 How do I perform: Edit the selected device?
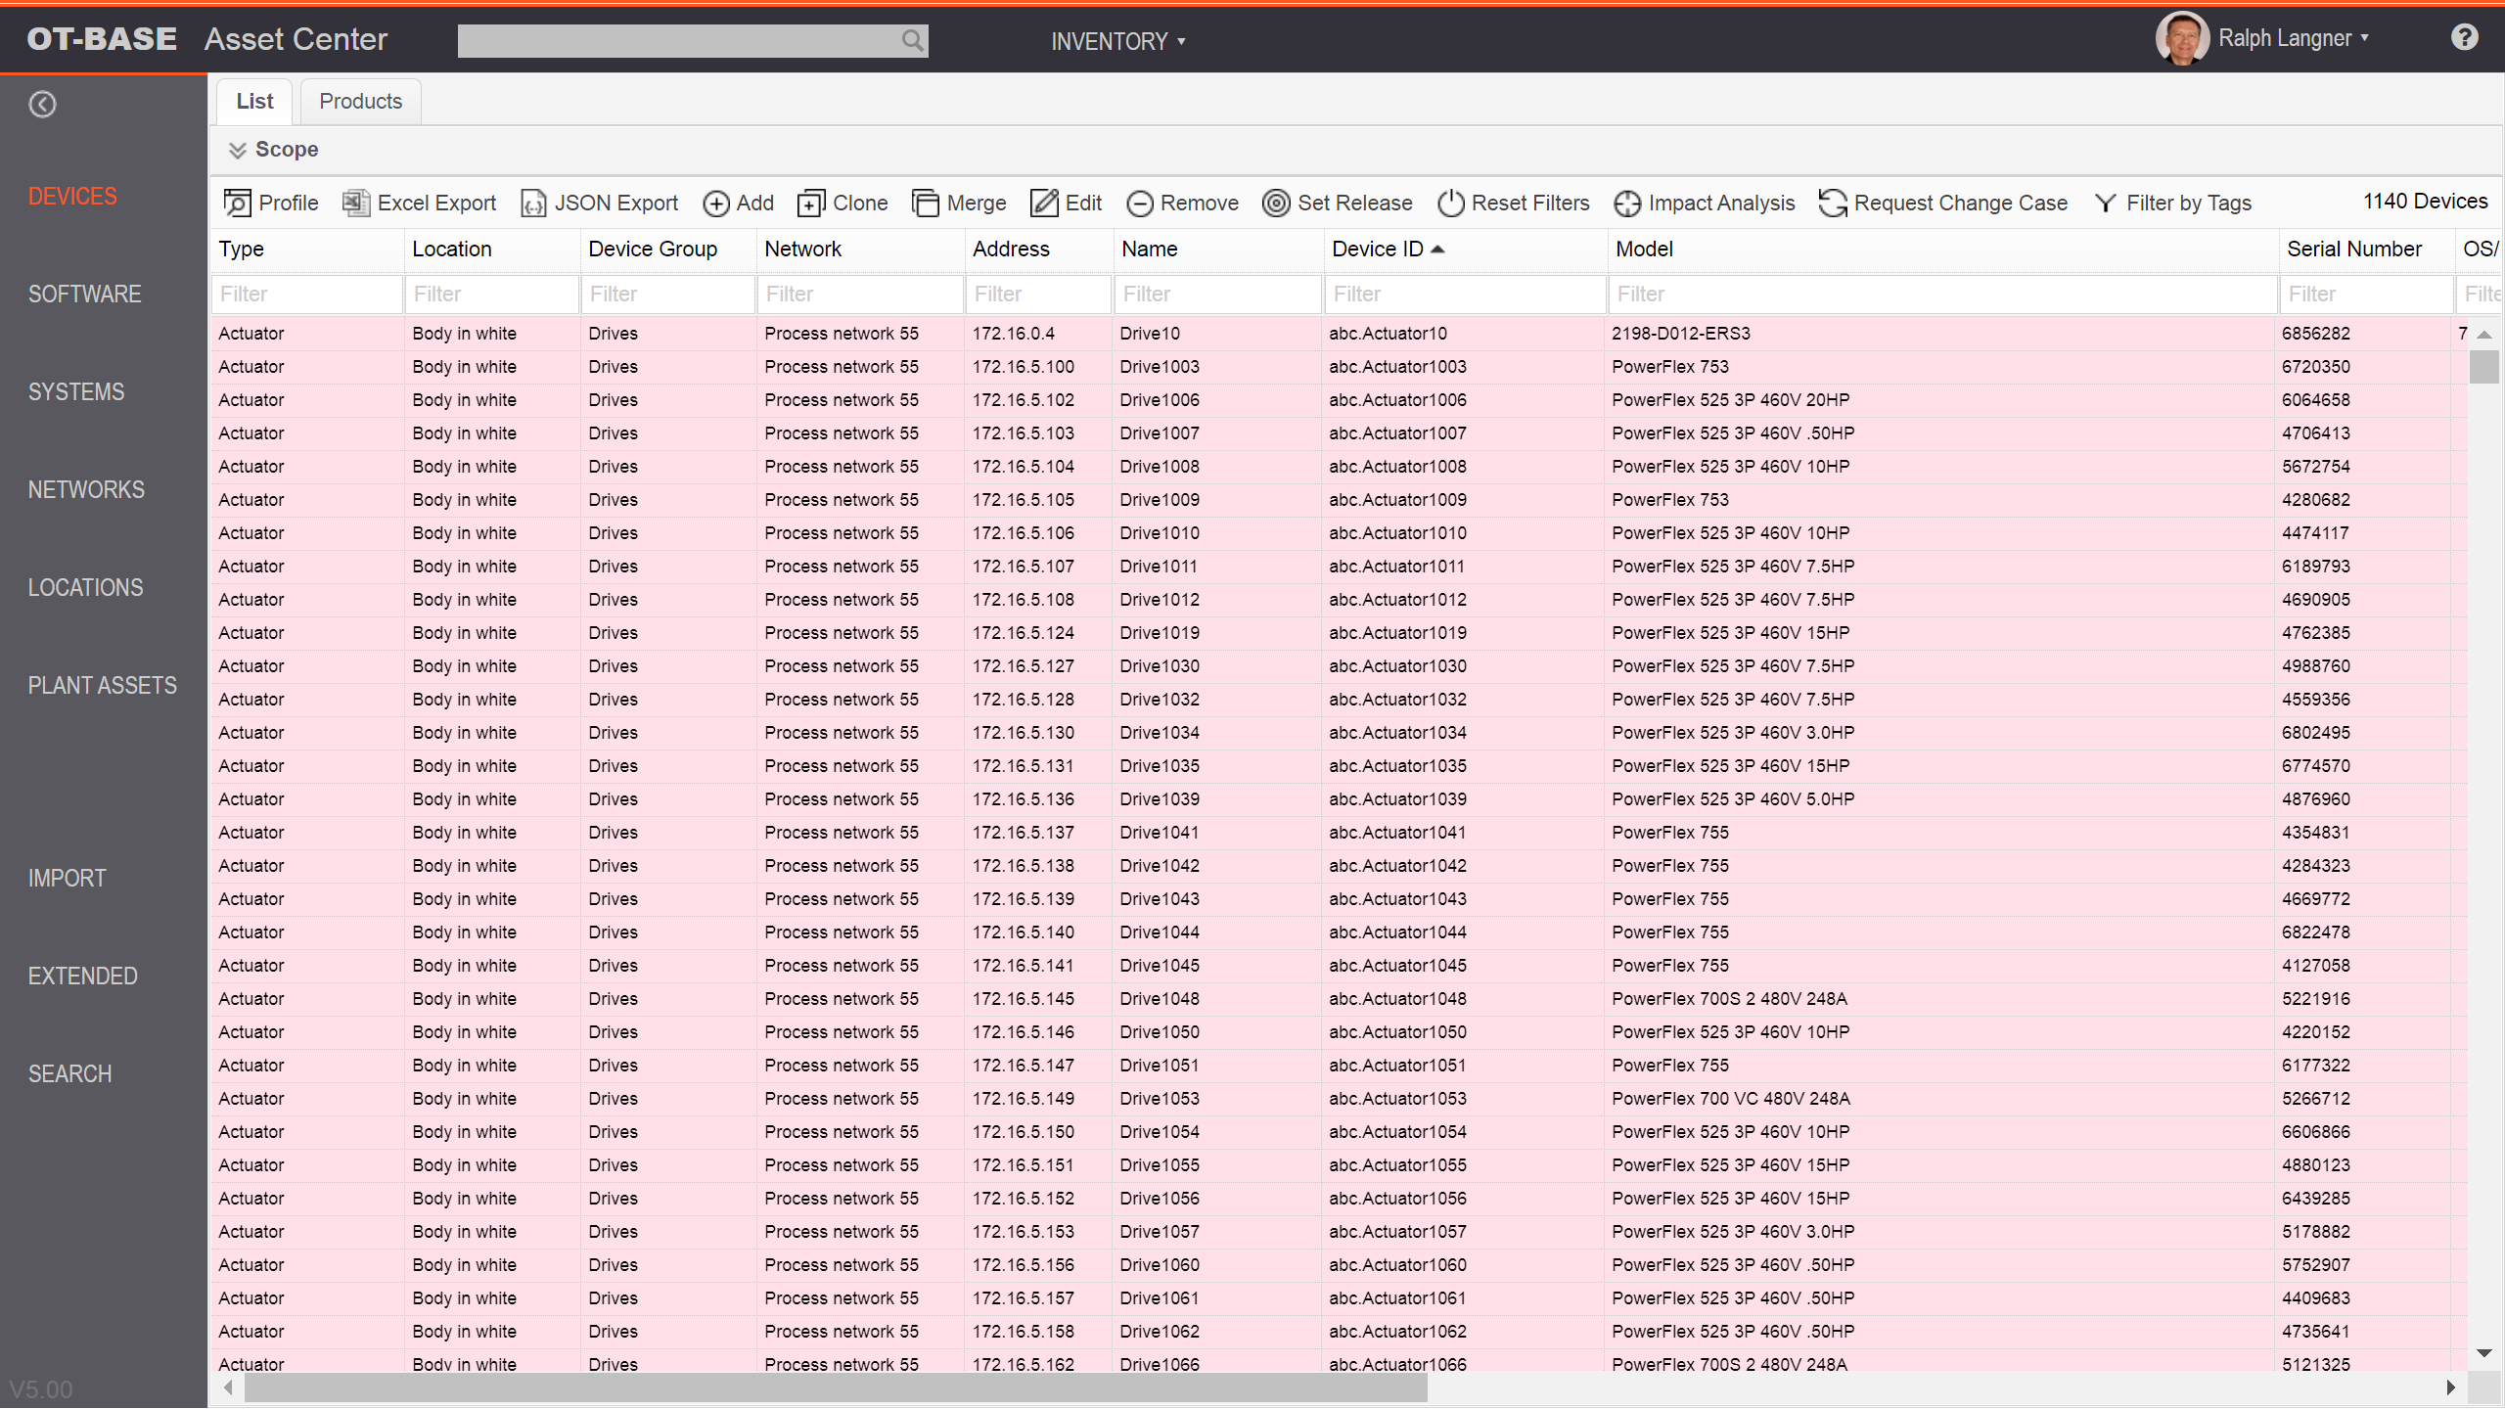coord(1067,203)
